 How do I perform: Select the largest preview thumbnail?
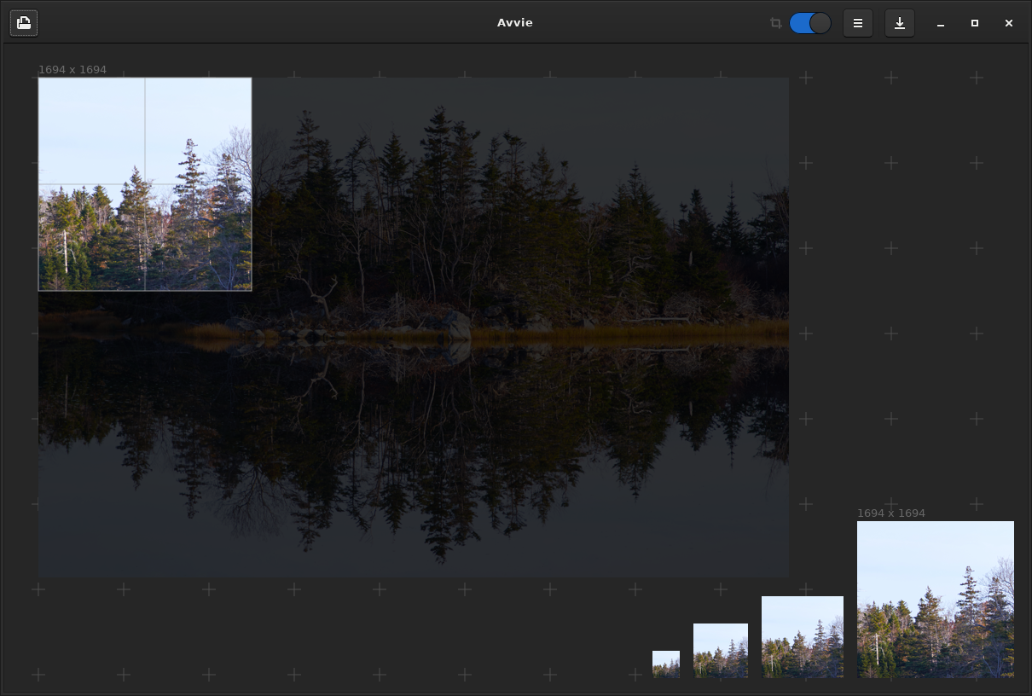coord(936,600)
